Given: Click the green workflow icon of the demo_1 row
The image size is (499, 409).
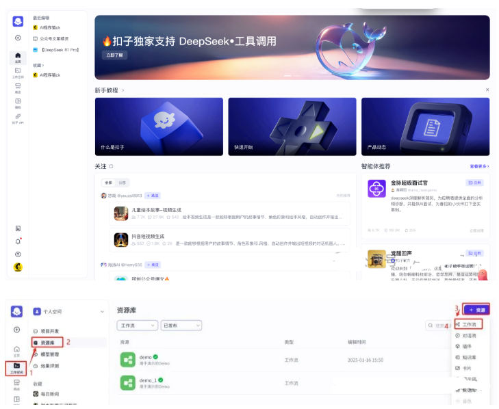Looking at the screenshot, I should pos(127,383).
